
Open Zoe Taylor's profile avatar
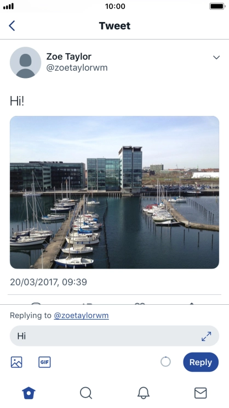click(x=25, y=63)
